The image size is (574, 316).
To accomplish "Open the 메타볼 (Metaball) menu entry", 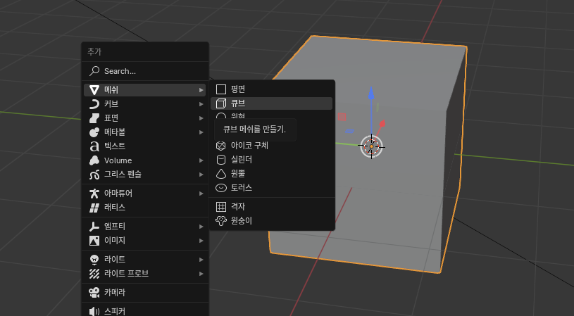I will tap(145, 132).
